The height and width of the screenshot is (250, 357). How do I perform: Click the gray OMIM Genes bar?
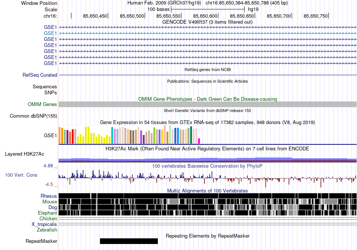coord(208,104)
